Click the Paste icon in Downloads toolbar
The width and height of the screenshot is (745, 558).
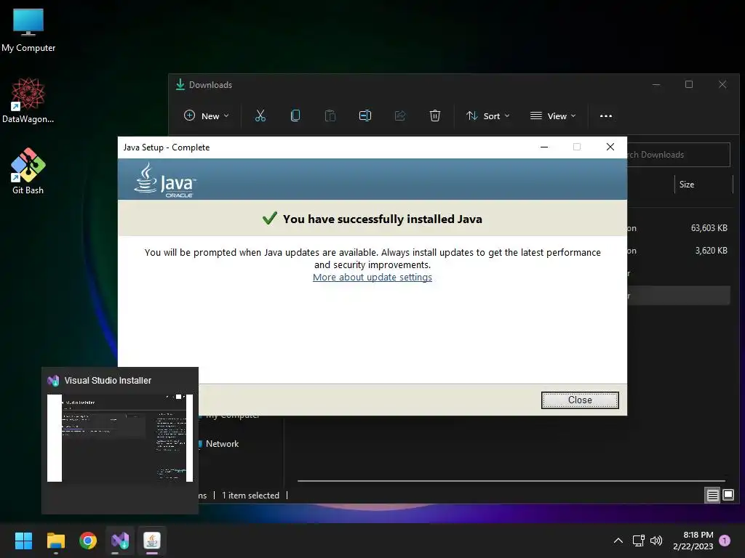(330, 116)
